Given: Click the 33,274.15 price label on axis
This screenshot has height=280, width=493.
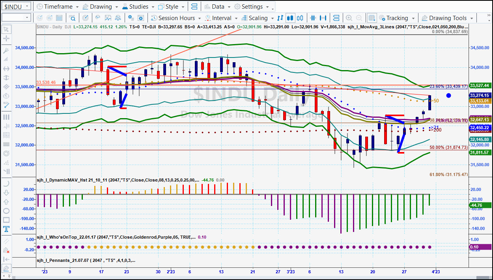Looking at the screenshot, I should tap(480, 95).
